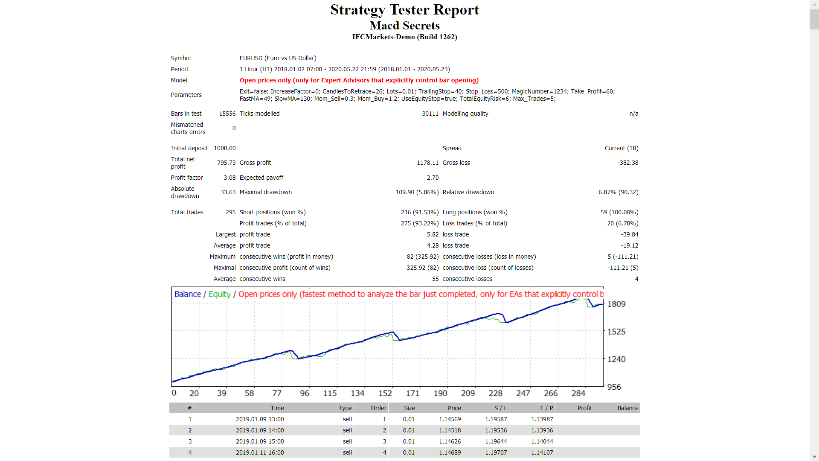The image size is (819, 461).
Task: Click the 'Strategy Tester Report' title
Action: 404,9
